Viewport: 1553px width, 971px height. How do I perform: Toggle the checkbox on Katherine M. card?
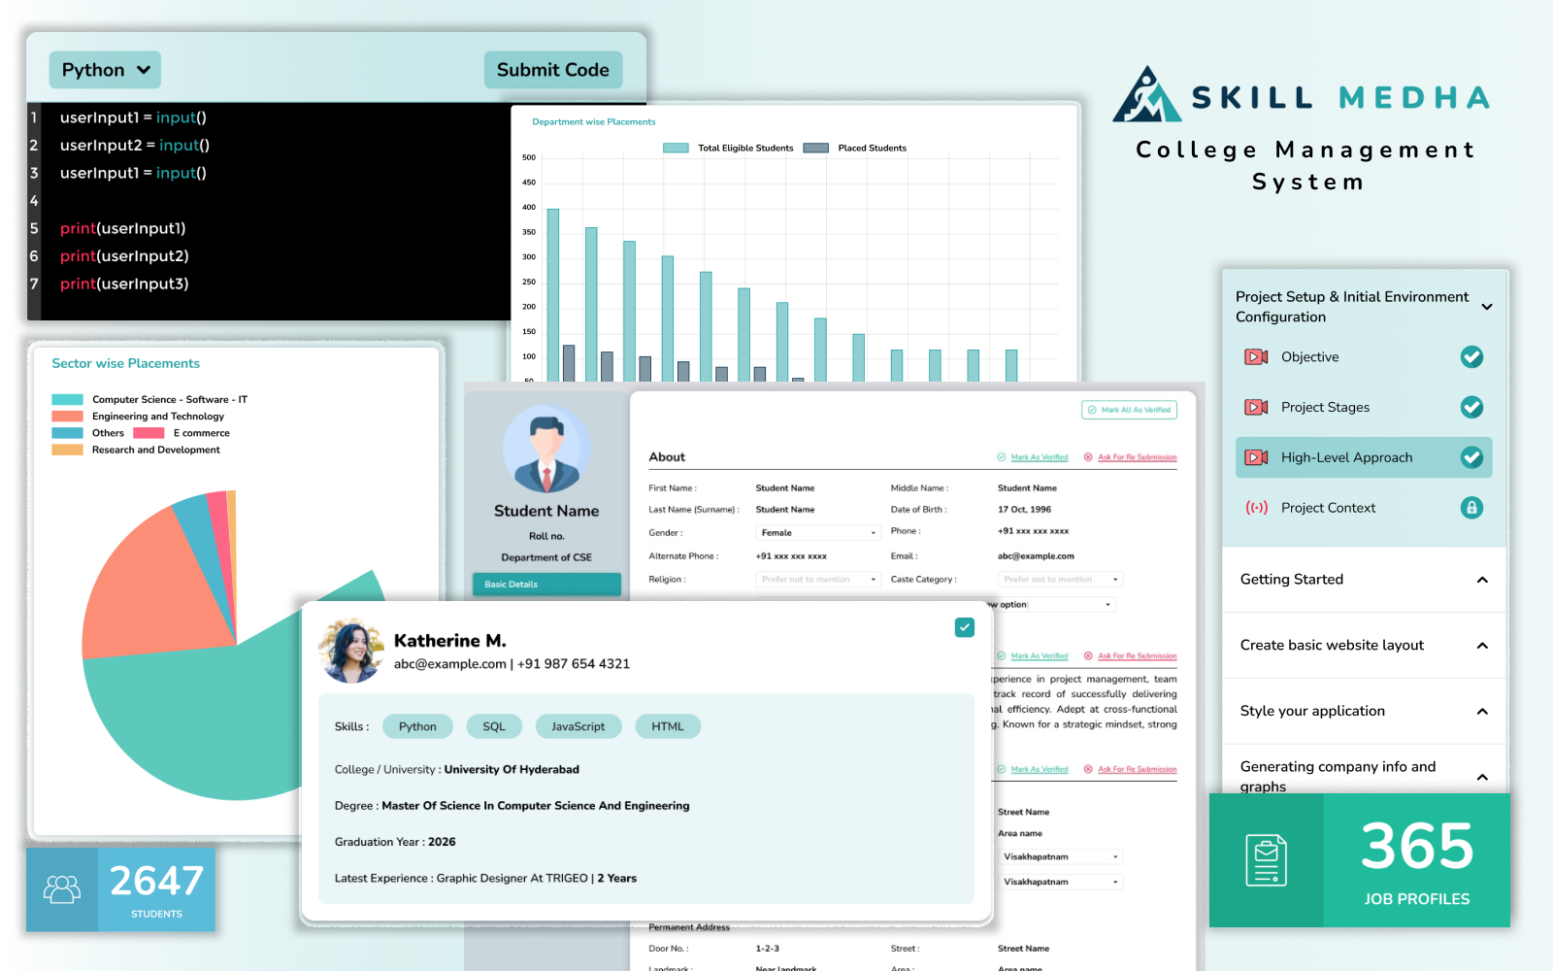964,627
